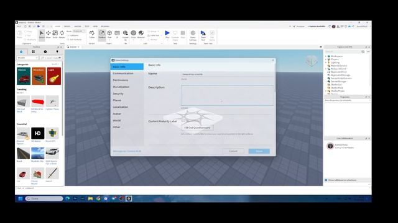Viewport: 398px width, 223px height.
Task: Open the Light category card
Action: click(54, 76)
